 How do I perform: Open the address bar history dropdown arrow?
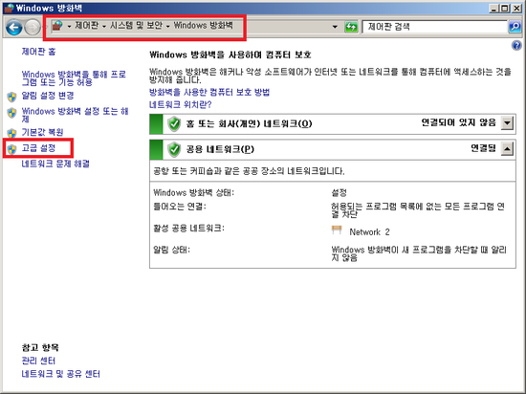point(335,27)
